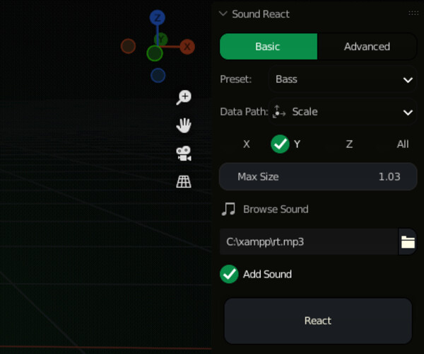Screen dimensions: 424x354
Task: Click the Max Size value slider
Action: coord(318,176)
